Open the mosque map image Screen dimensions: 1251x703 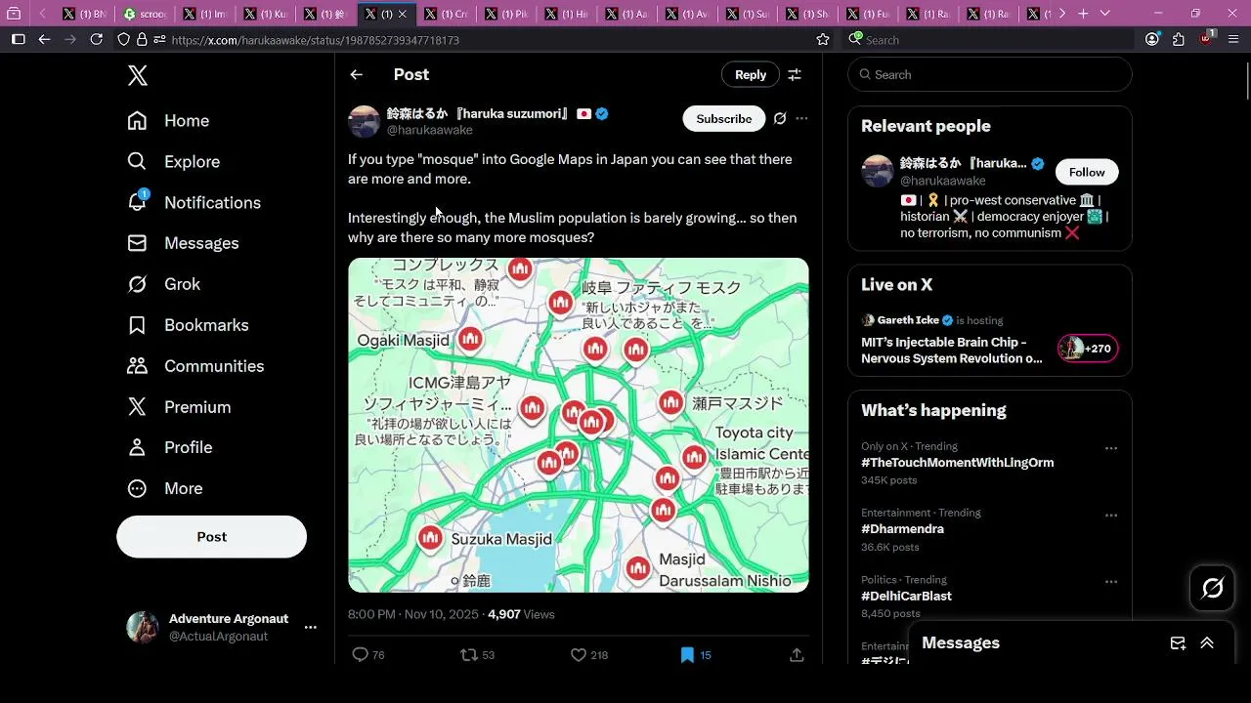(x=579, y=425)
